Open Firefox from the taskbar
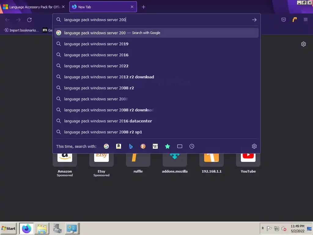 [x=27, y=228]
